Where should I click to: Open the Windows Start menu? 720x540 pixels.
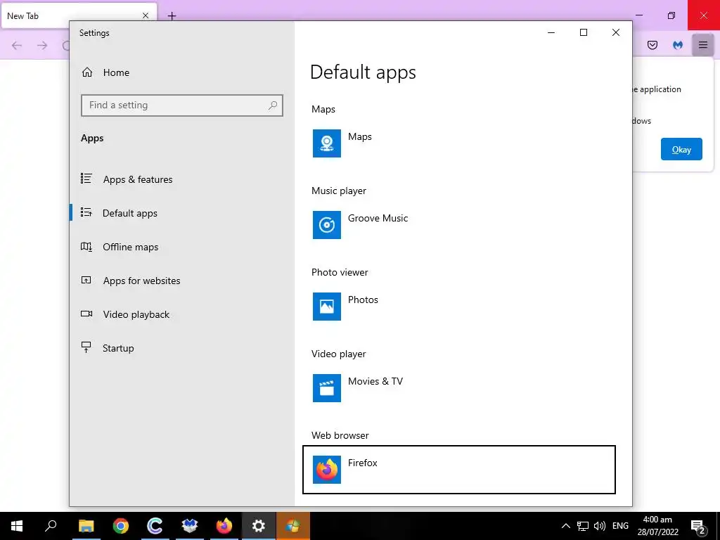point(17,526)
